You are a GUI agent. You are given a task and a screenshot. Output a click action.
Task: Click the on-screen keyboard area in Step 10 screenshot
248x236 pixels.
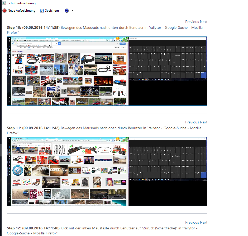point(168,59)
